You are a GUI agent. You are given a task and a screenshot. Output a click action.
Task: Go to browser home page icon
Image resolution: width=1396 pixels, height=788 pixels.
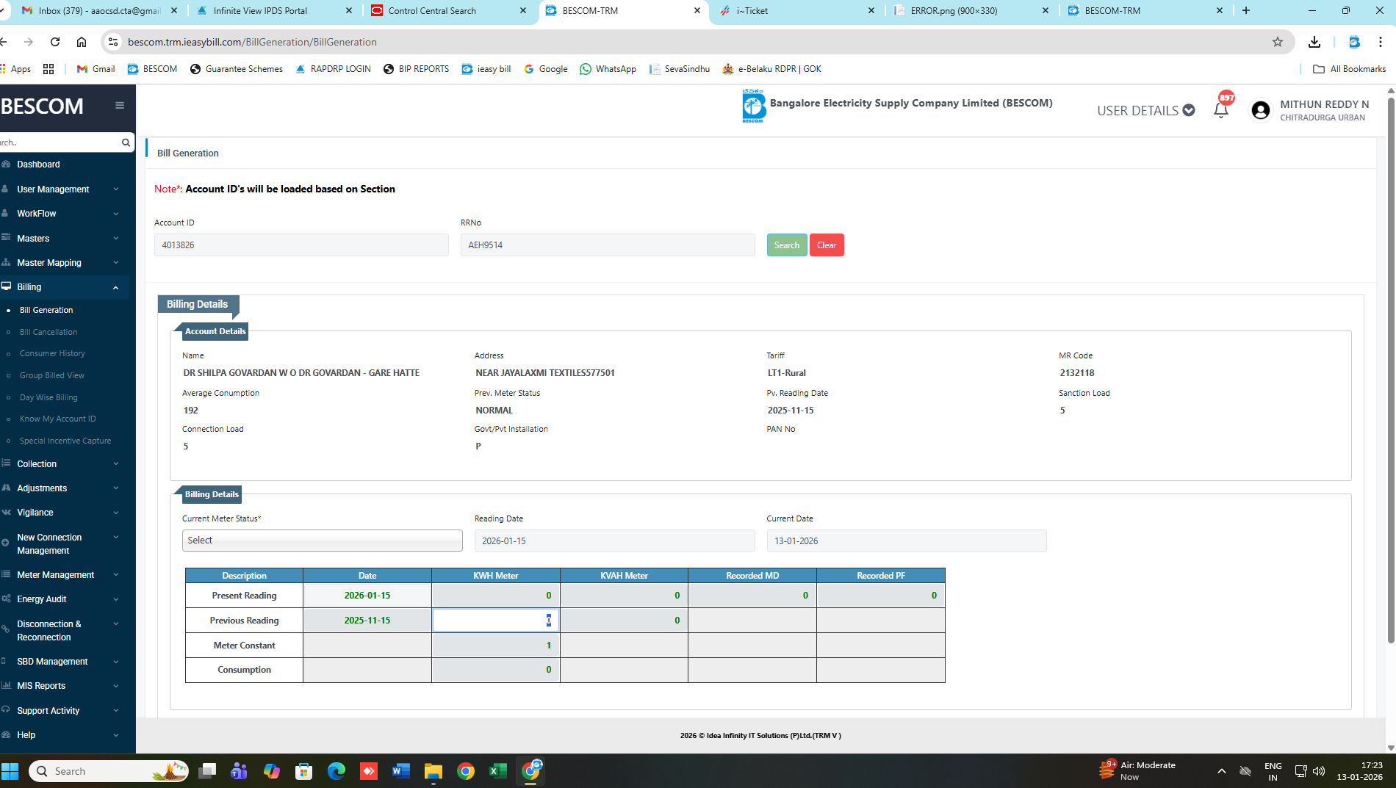tap(82, 42)
